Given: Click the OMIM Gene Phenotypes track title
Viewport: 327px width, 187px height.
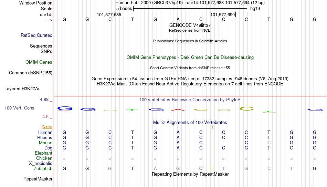Looking at the screenshot, I should [190, 58].
